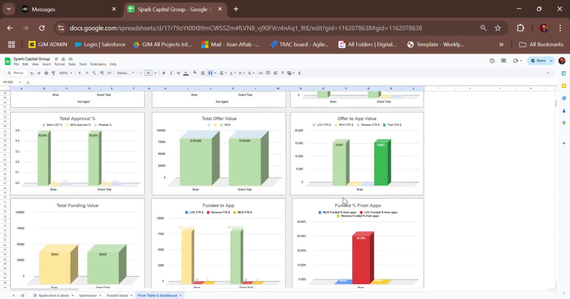
Task: Open the Format menu
Action: pyautogui.click(x=60, y=64)
